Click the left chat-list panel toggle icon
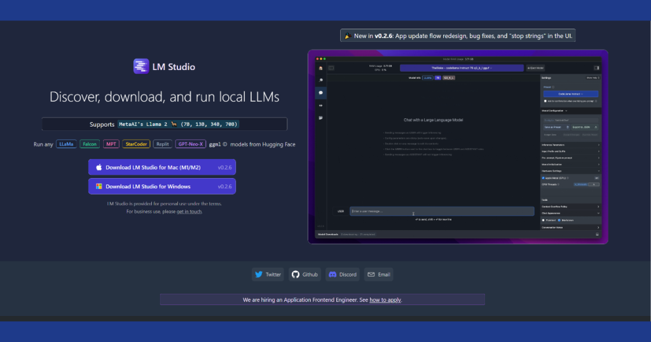This screenshot has height=342, width=651. point(331,68)
